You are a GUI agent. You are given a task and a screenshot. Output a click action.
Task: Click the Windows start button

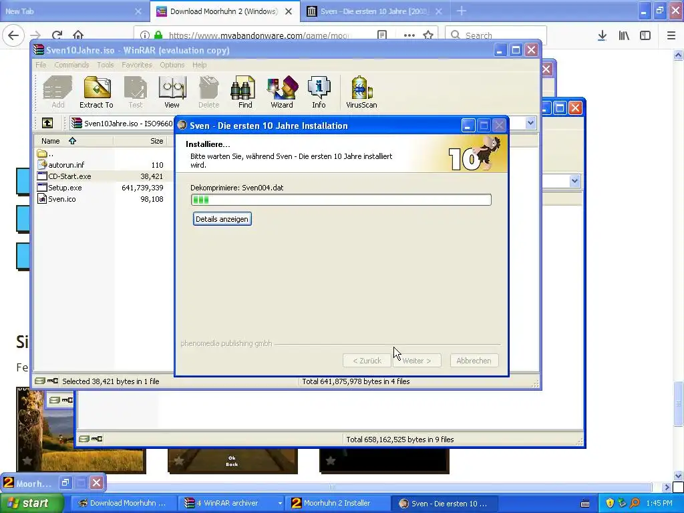point(32,503)
